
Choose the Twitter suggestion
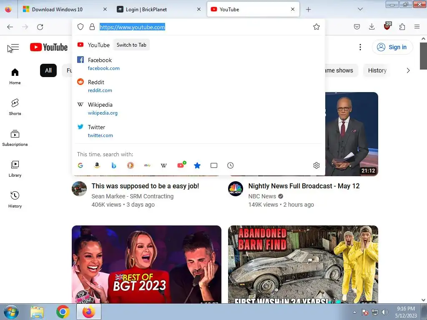(x=198, y=131)
